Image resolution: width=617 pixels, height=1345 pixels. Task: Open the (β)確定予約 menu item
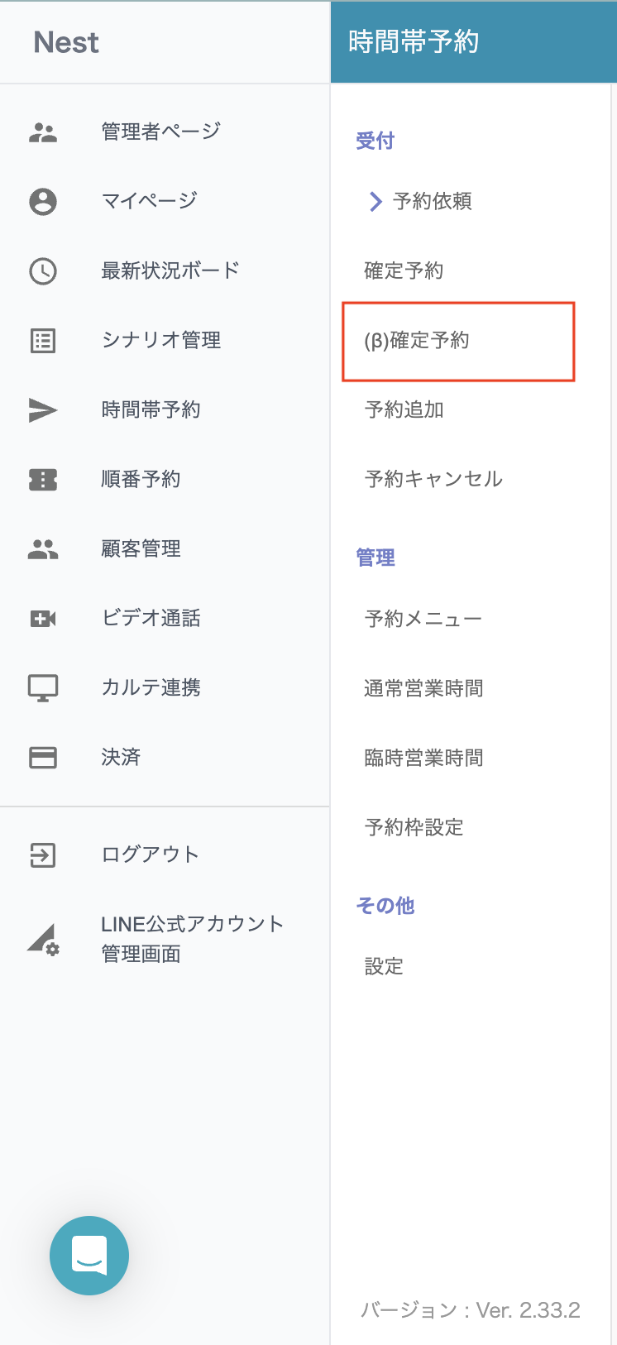point(417,341)
